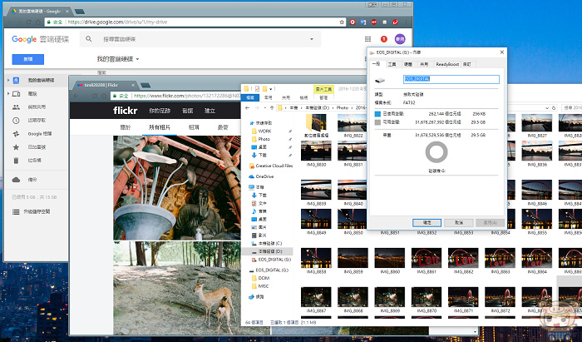
Task: Expand 我的雲端硬碟 tree arrow in sidebar
Action: (7, 80)
